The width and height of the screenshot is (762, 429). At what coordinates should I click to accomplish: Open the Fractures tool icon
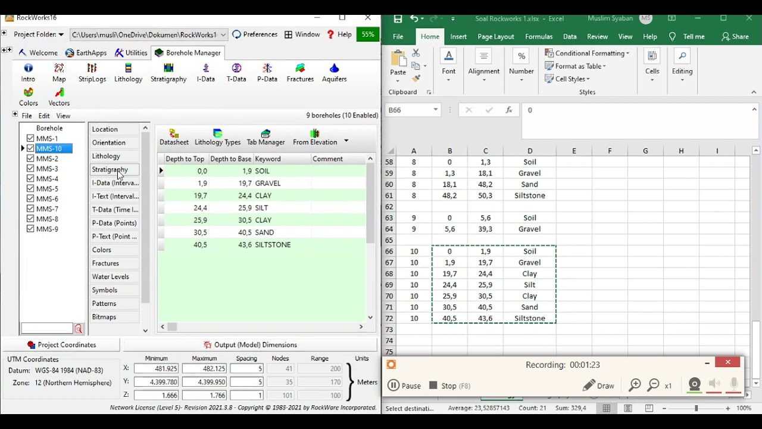point(300,73)
